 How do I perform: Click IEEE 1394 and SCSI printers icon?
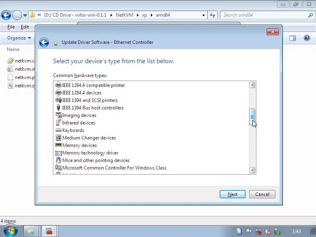click(58, 100)
